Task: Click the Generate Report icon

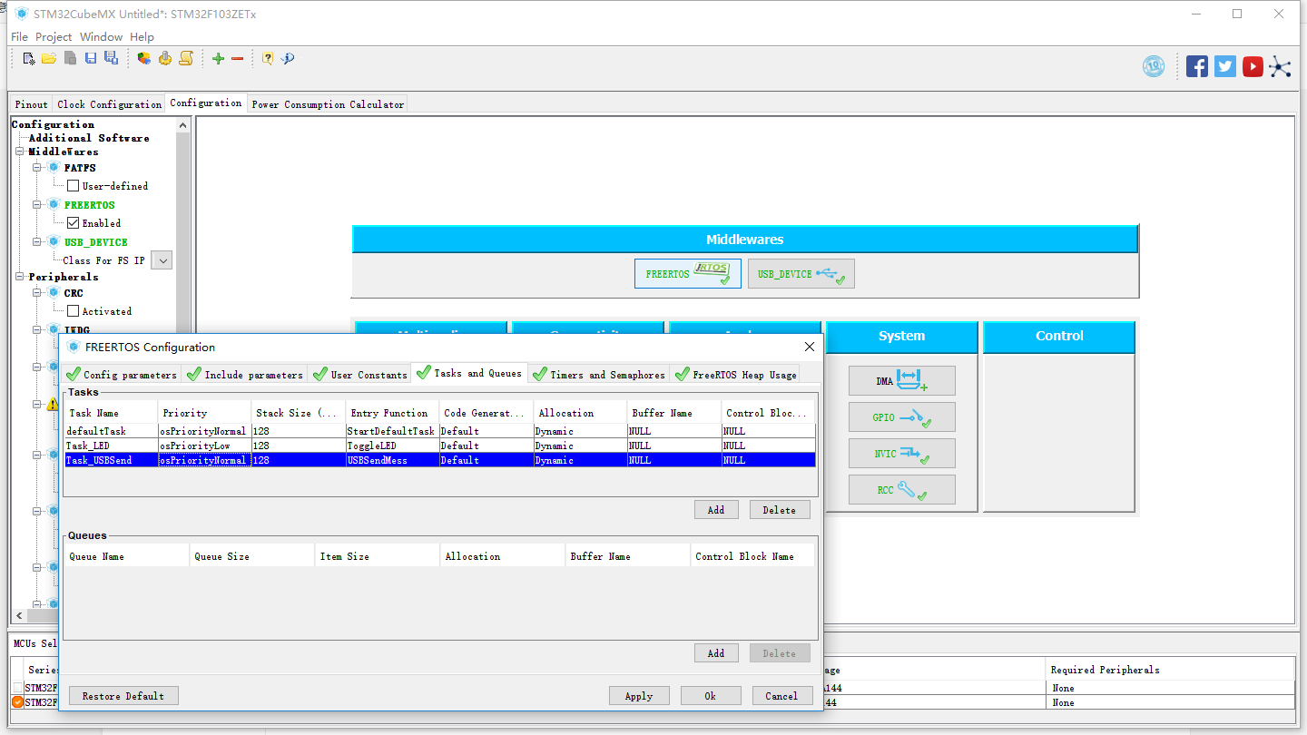Action: click(x=144, y=59)
